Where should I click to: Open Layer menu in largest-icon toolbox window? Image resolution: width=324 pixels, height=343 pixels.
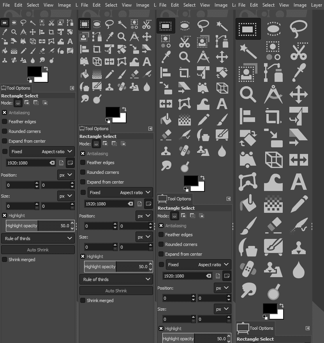click(x=316, y=5)
